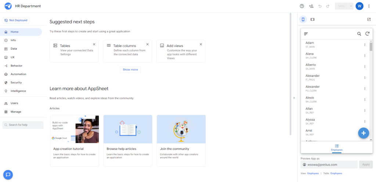Select the Alberto SA_MAN row

coord(335,66)
